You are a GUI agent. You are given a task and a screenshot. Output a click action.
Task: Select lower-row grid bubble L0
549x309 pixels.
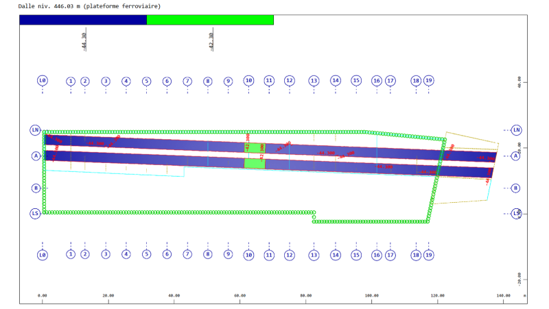[x=43, y=255]
